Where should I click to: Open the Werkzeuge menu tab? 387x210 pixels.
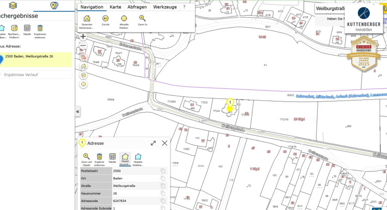coord(165,8)
